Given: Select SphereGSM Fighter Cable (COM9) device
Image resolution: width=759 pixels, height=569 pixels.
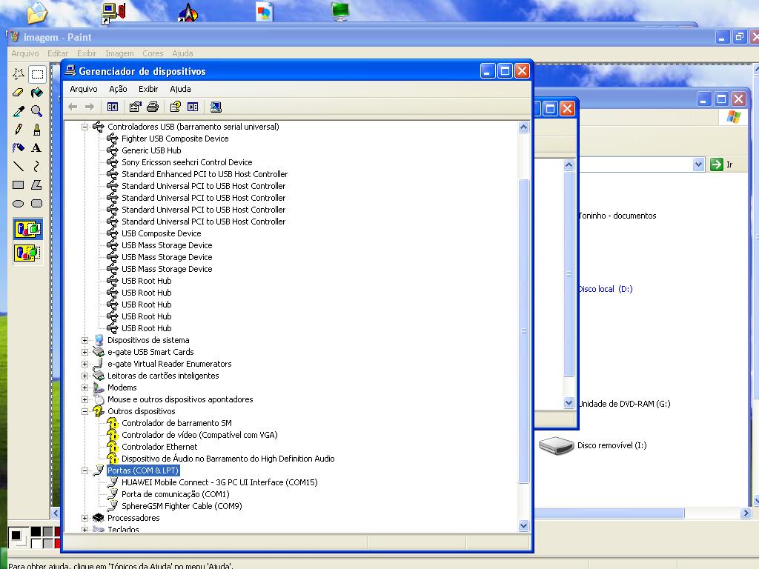Looking at the screenshot, I should pyautogui.click(x=182, y=506).
